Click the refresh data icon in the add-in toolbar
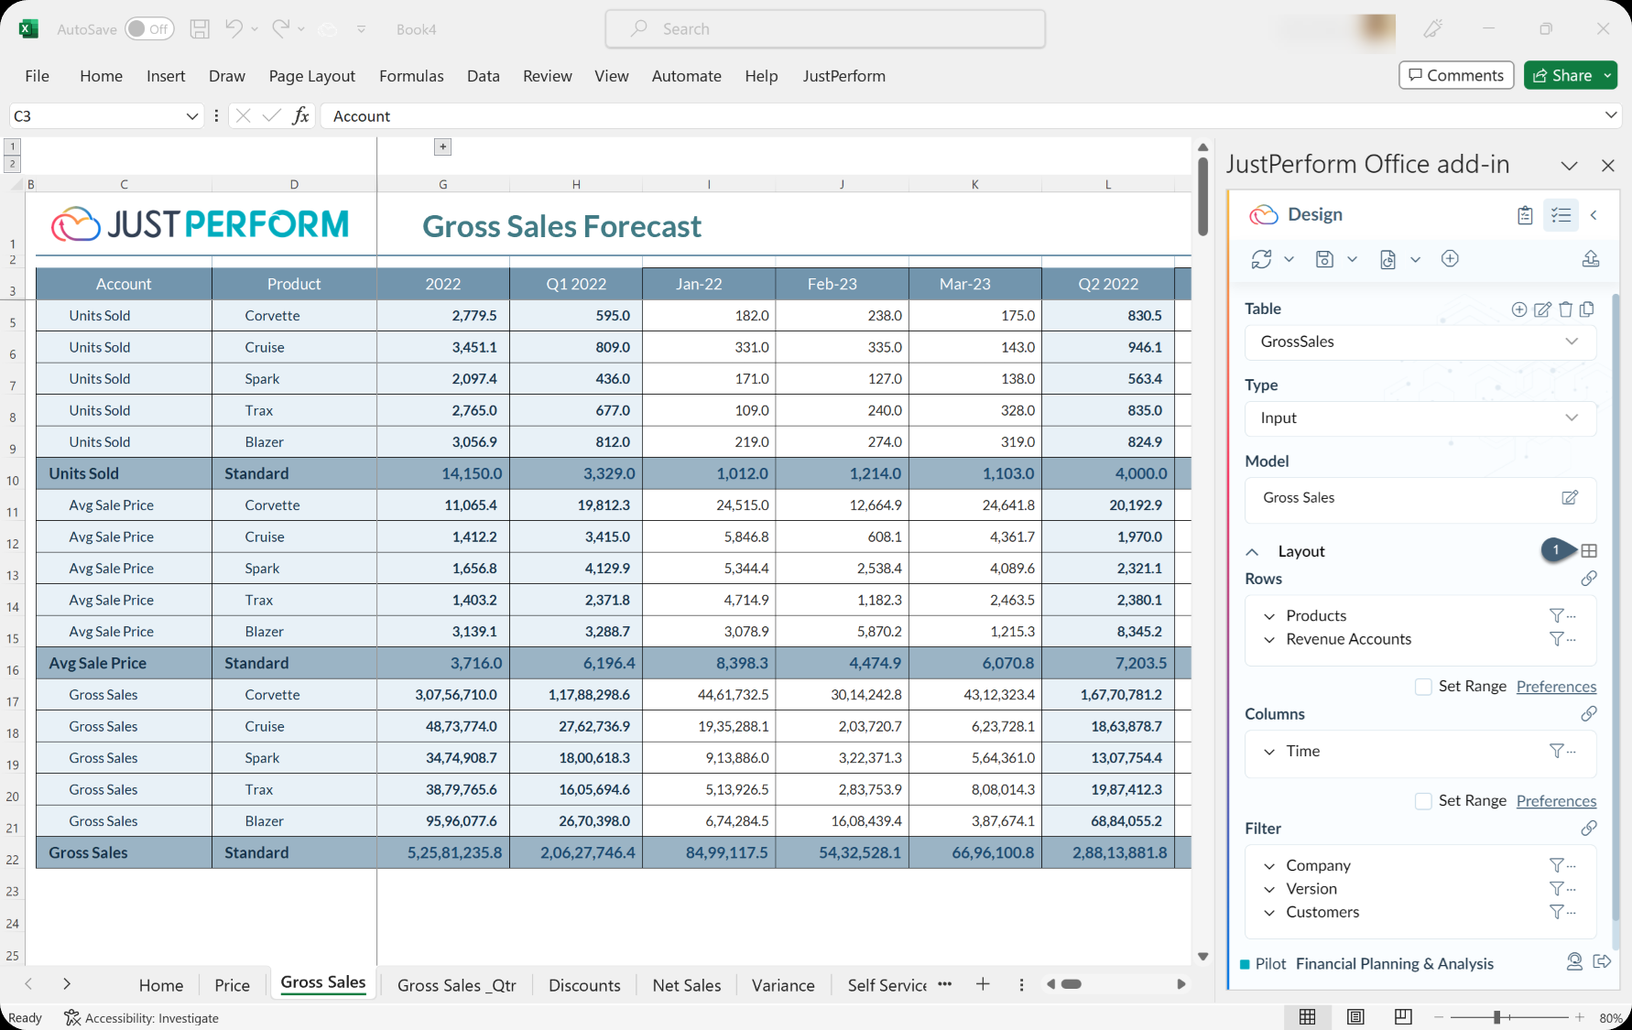 (1261, 259)
